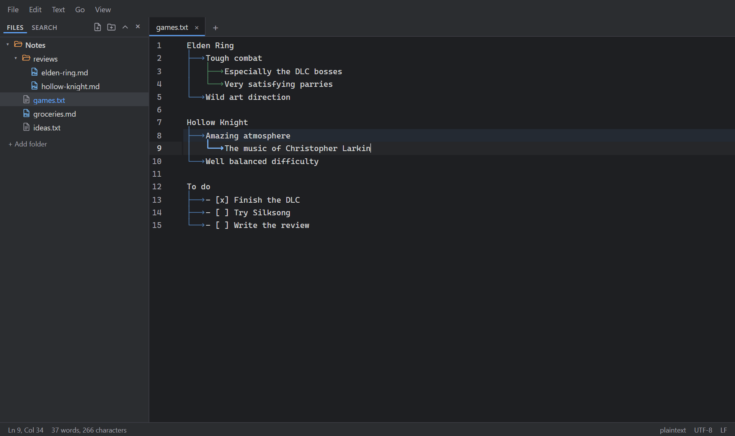Collapse the Notes root folder arrow
735x436 pixels.
8,45
